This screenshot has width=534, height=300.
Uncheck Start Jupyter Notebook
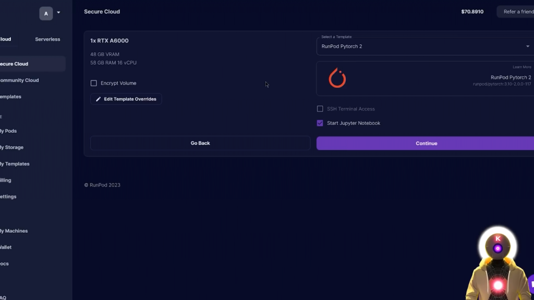[320, 123]
